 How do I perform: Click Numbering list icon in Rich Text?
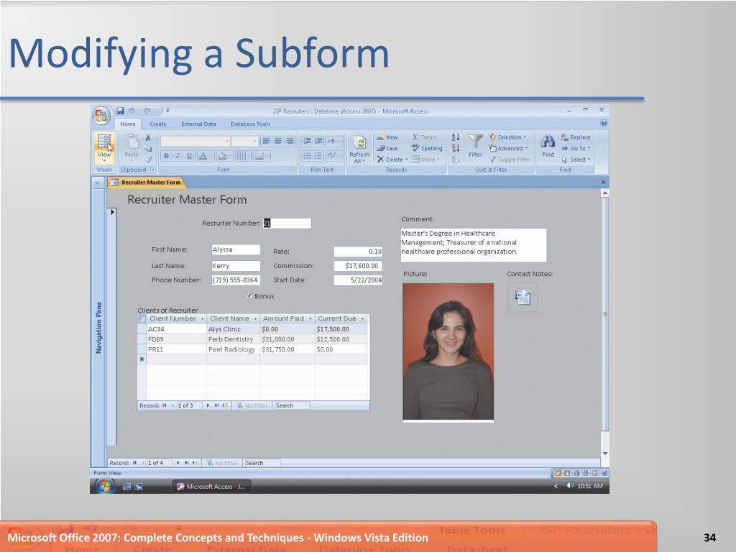coord(306,155)
